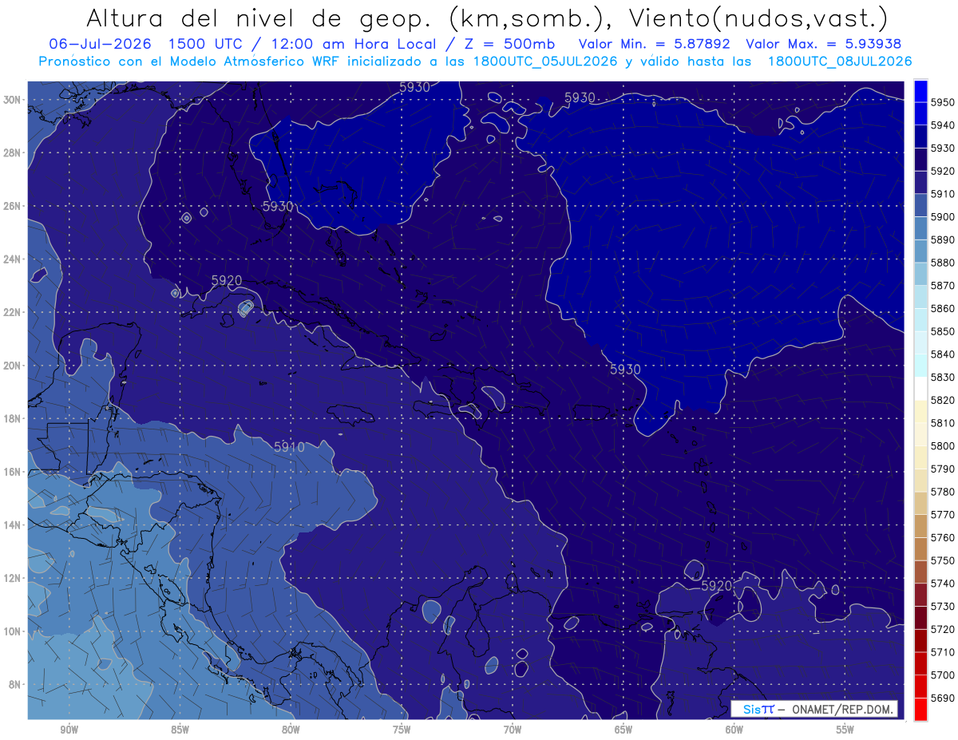Screen dimensions: 958x740
Task: Click the "5800" colour scale label
Action: (x=942, y=445)
